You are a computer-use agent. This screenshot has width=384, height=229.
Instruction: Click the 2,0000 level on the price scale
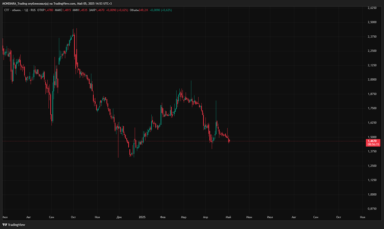pos(372,79)
